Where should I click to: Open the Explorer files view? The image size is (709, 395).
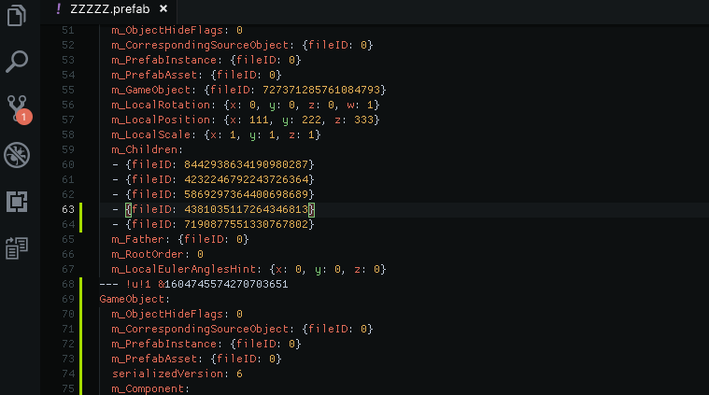point(17,15)
